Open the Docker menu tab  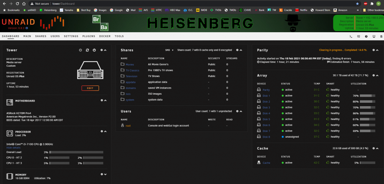coord(105,36)
